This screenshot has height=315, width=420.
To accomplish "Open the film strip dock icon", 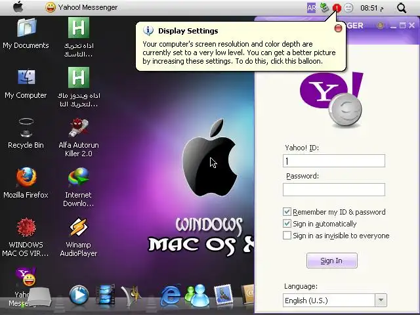I will (105, 295).
